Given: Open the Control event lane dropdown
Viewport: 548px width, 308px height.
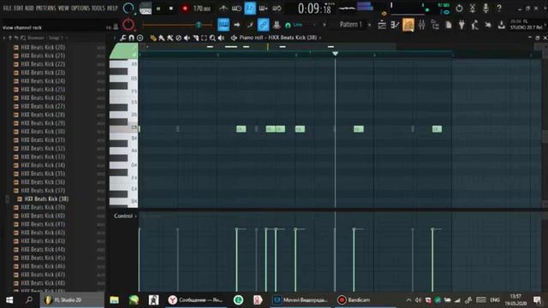Looking at the screenshot, I should coord(125,216).
